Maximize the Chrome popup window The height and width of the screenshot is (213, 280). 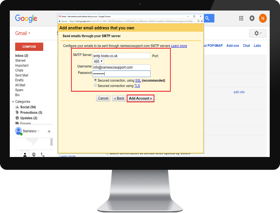click(194, 16)
